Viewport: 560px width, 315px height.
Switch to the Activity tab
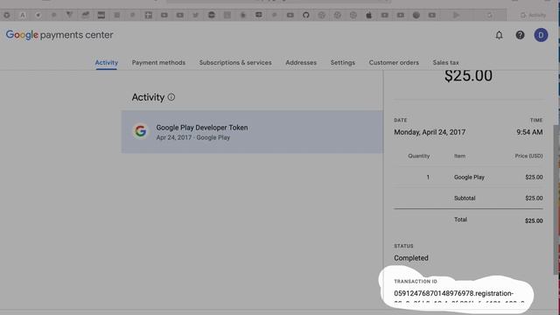107,62
